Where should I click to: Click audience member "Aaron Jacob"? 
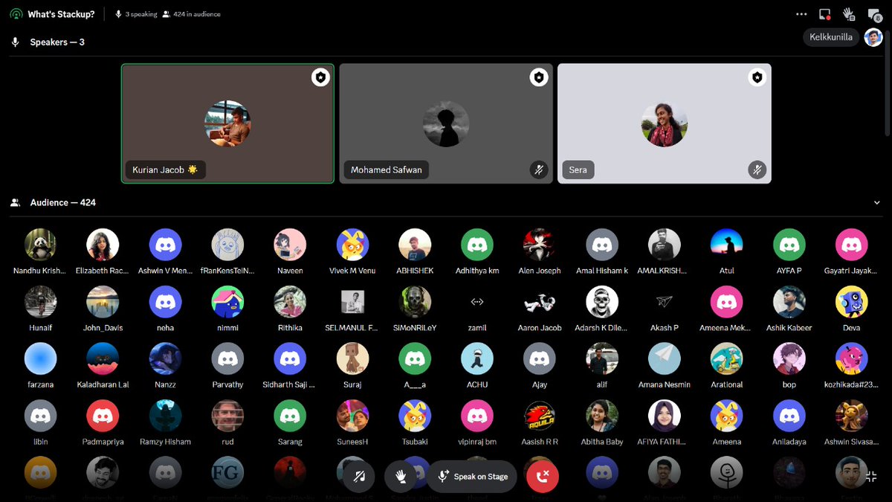[x=540, y=309]
